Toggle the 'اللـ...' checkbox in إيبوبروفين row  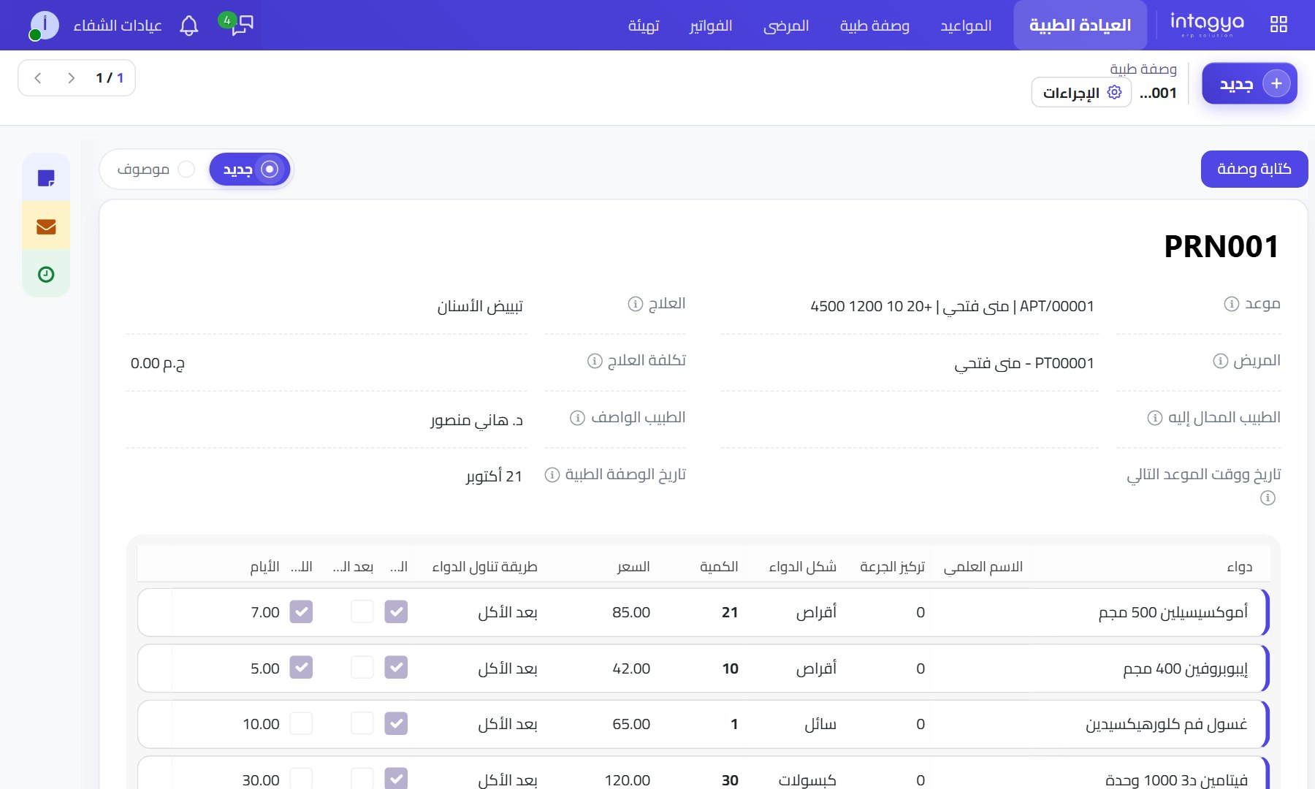pos(301,667)
